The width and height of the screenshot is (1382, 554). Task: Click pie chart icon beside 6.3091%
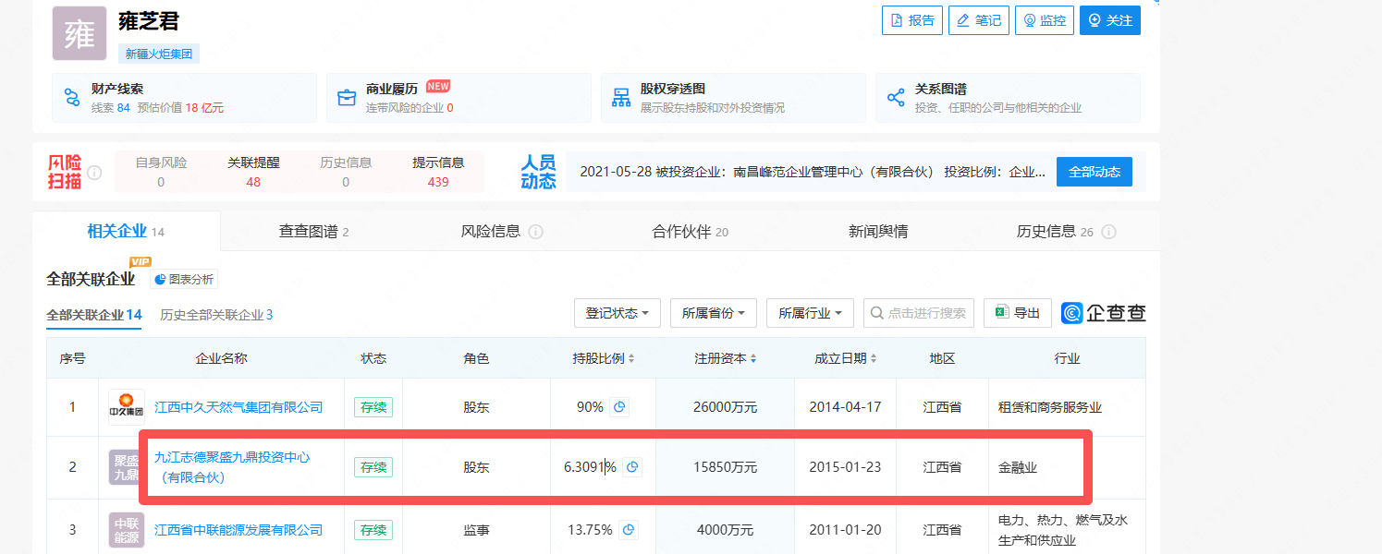[632, 467]
